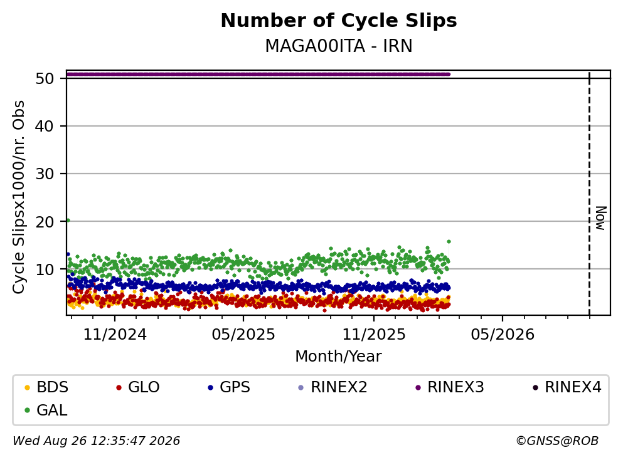
Task: Click the RINEX3 purple legend marker
Action: (x=418, y=387)
